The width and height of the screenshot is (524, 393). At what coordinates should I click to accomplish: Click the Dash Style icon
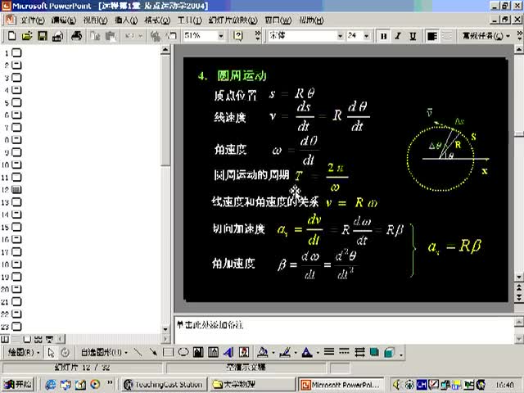click(344, 352)
